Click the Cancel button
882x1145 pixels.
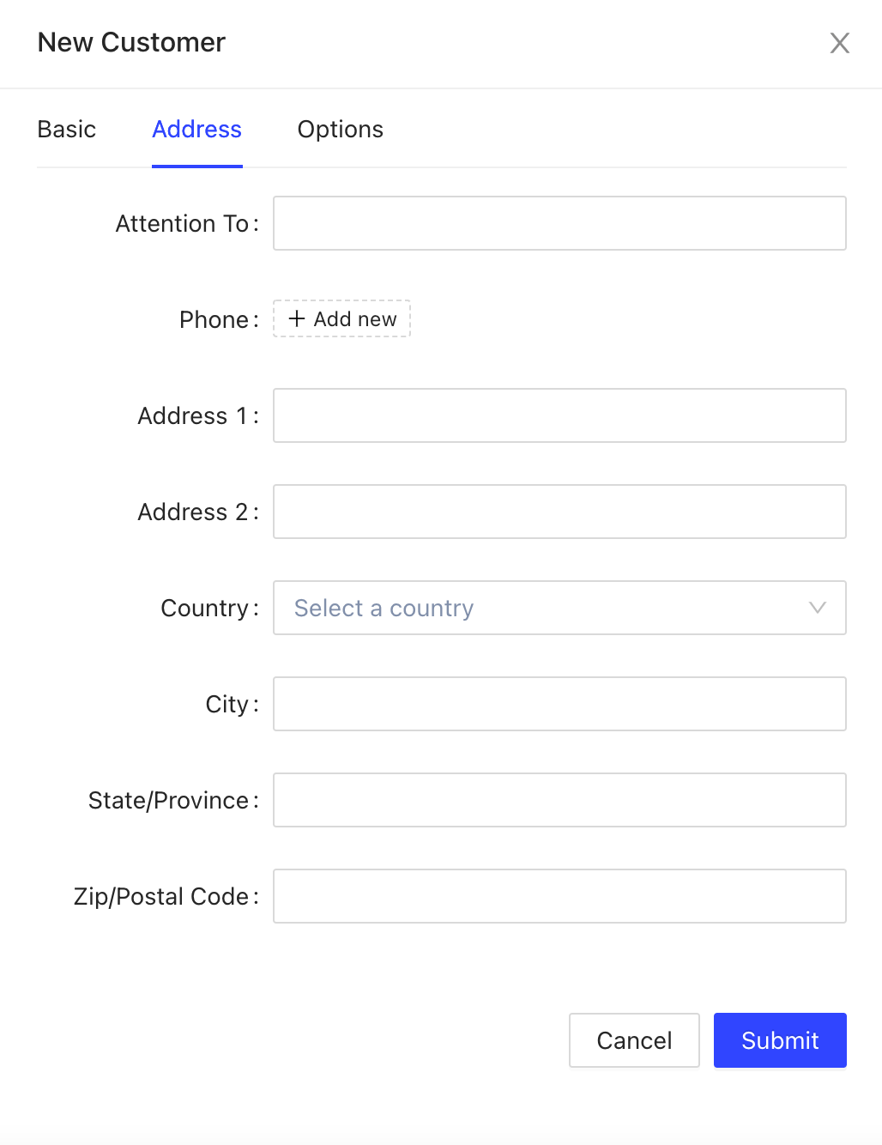click(634, 1040)
